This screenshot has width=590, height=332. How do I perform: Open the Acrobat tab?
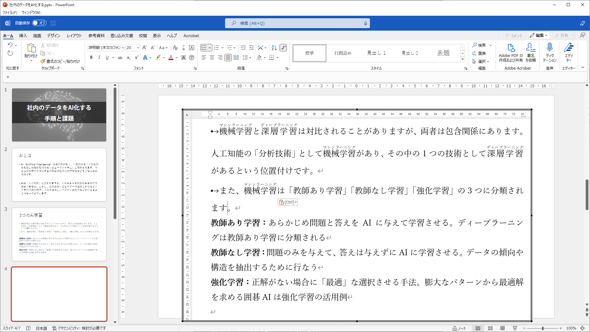pyautogui.click(x=191, y=36)
